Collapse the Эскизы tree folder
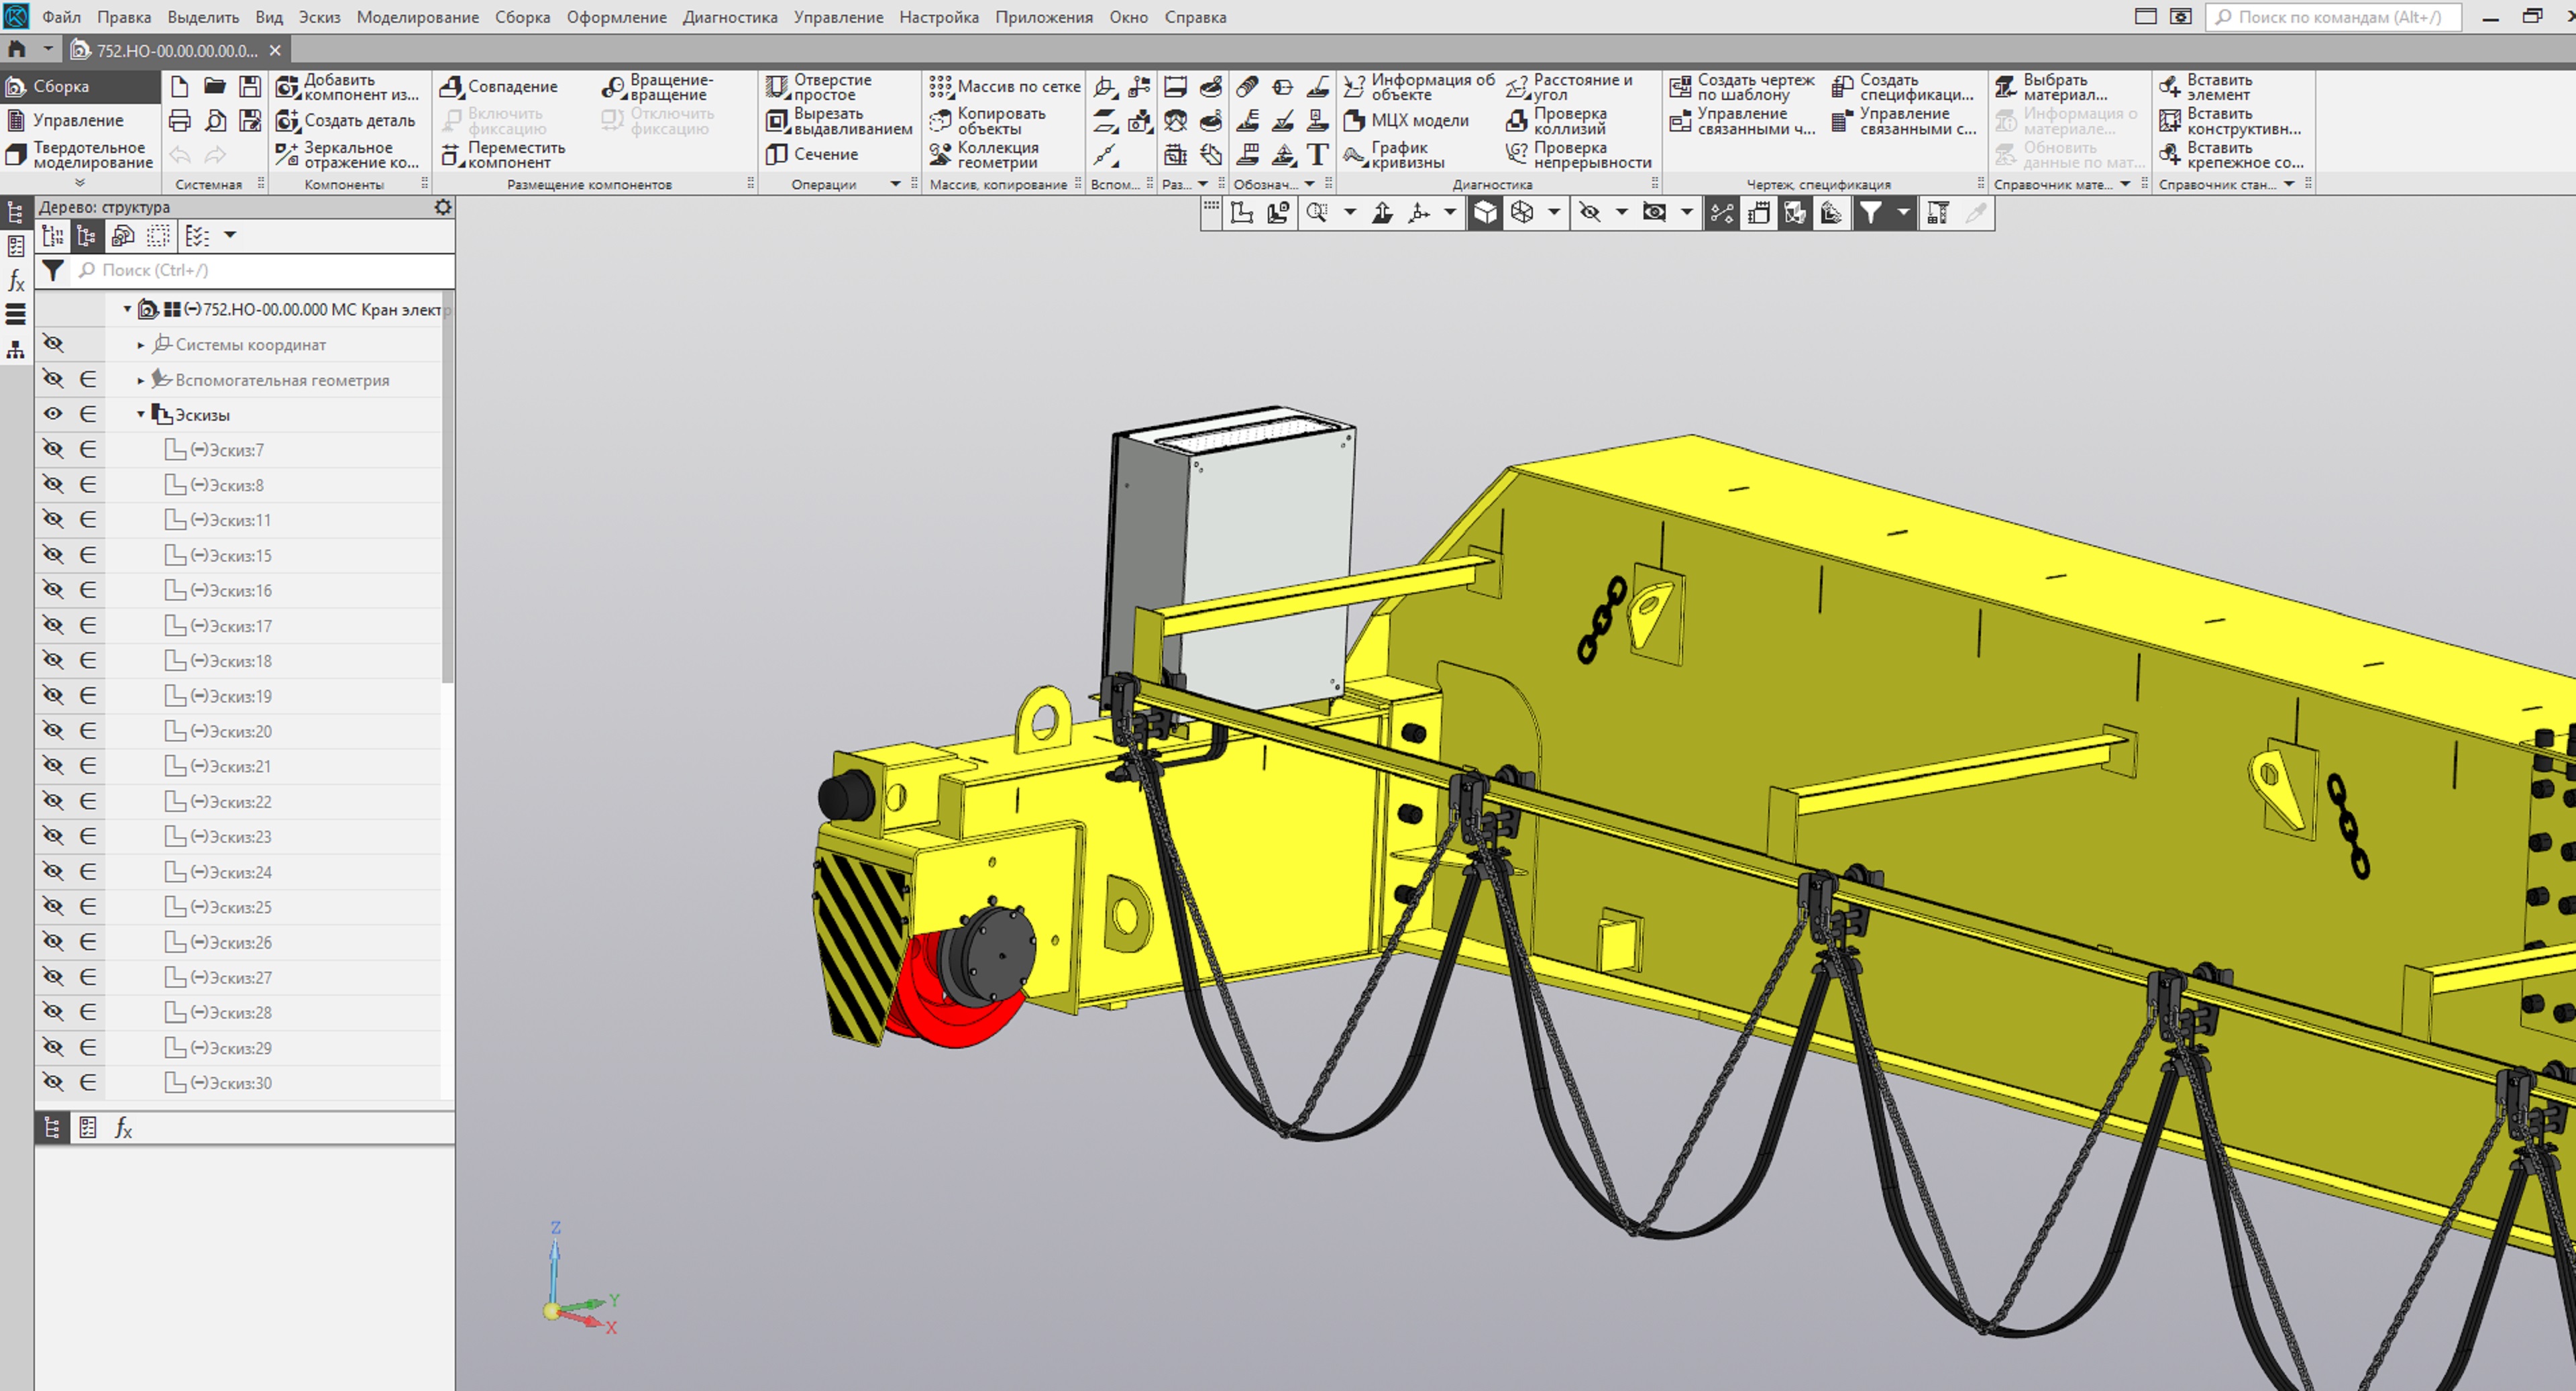The width and height of the screenshot is (2576, 1391). coord(141,414)
